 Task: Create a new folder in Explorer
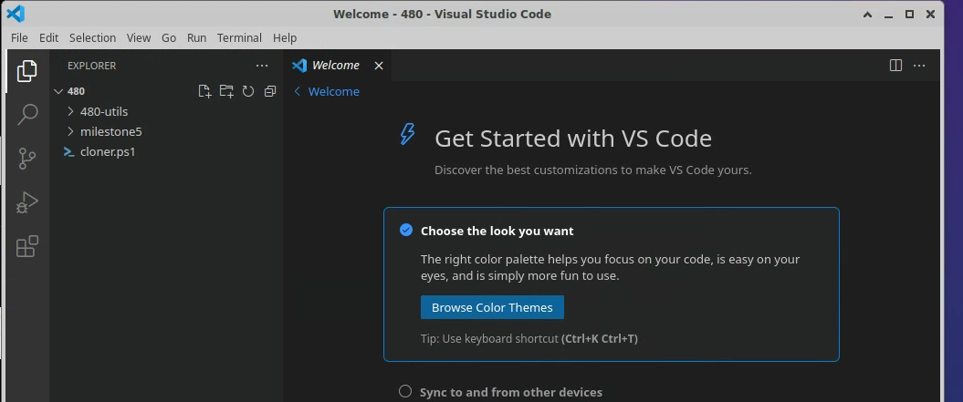pyautogui.click(x=226, y=91)
